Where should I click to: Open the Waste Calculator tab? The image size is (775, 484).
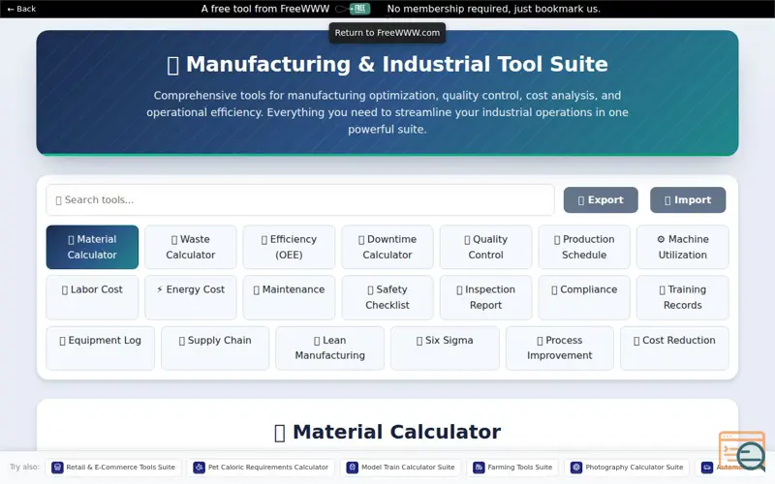[x=190, y=247]
